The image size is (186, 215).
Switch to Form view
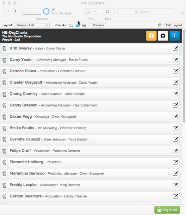pos(71,25)
